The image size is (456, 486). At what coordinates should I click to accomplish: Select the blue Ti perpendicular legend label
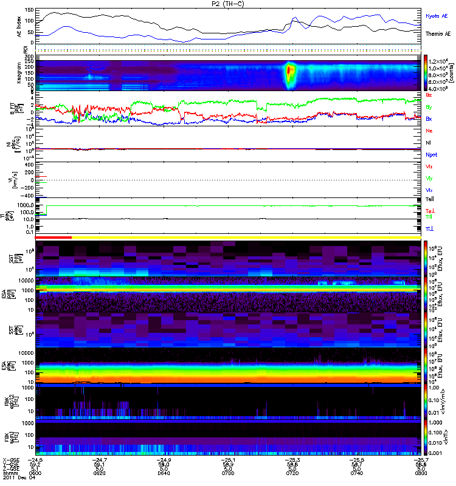[429, 229]
